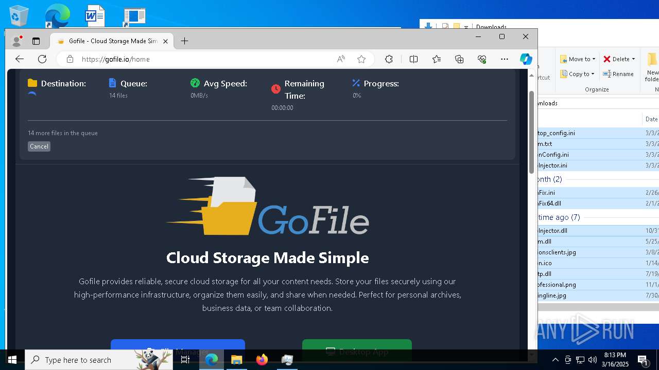Click the Edge profile avatar icon
This screenshot has height=370, width=659.
point(17,41)
